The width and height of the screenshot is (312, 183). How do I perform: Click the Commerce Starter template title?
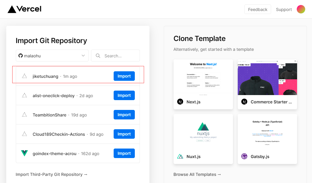pyautogui.click(x=271, y=102)
